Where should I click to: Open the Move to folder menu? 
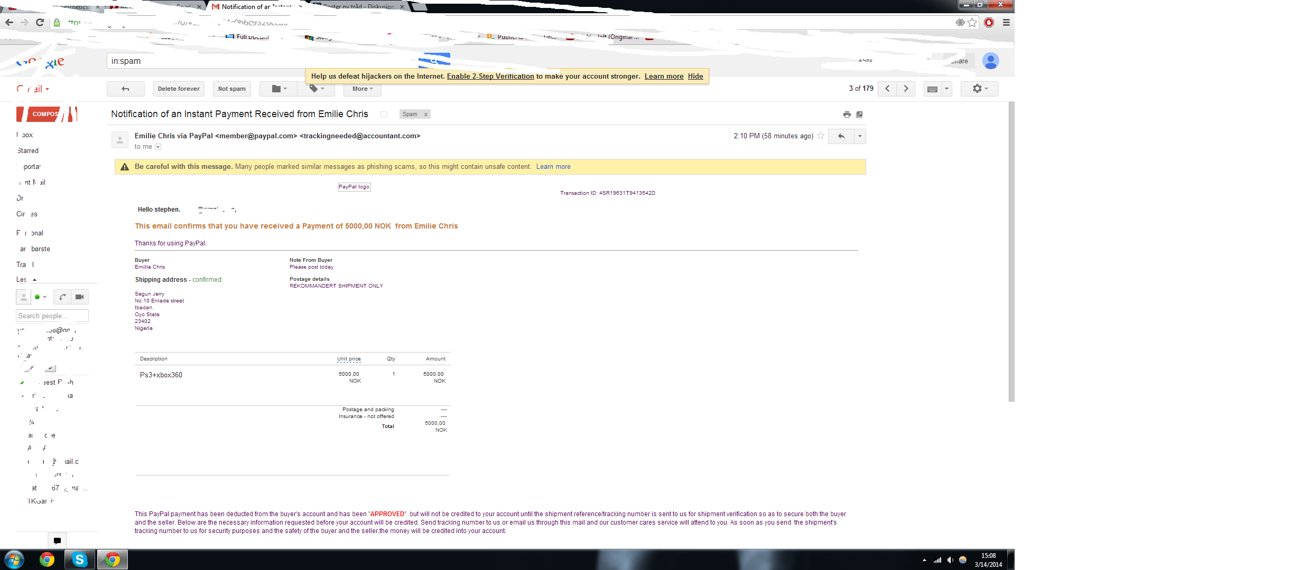(x=279, y=89)
